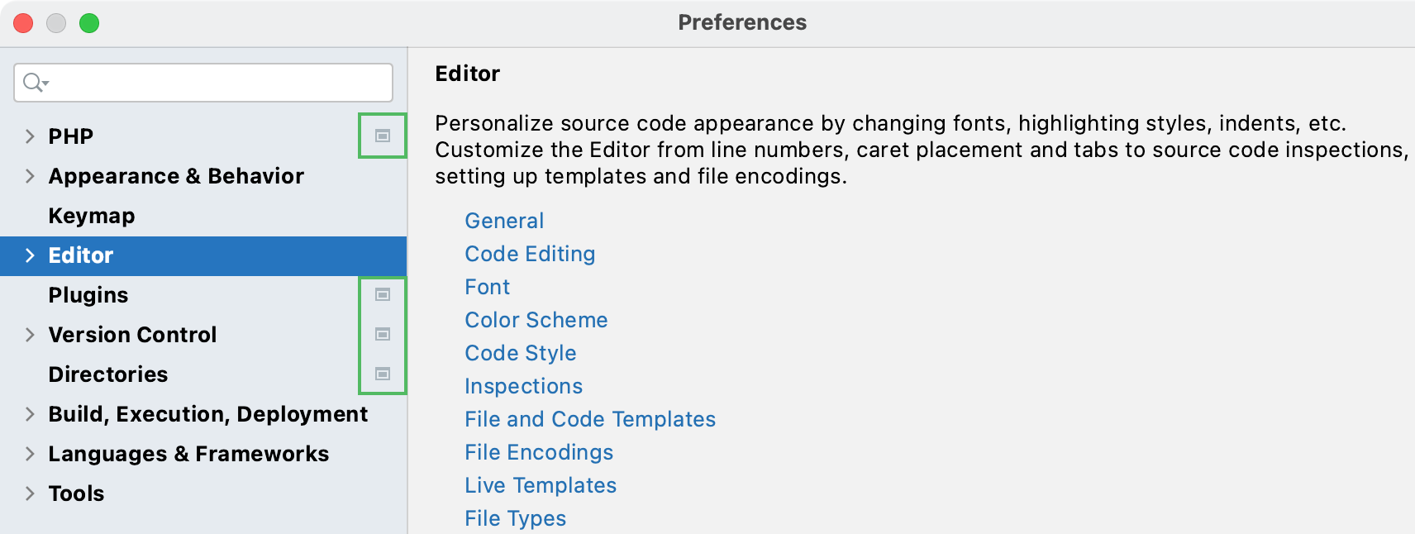The height and width of the screenshot is (534, 1415).
Task: Go to the Code Style settings link
Action: click(521, 353)
